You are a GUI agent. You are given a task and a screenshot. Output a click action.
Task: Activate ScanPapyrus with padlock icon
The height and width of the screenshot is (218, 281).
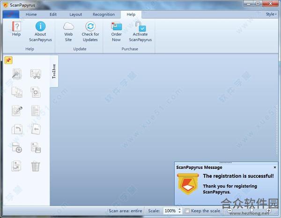pyautogui.click(x=140, y=32)
